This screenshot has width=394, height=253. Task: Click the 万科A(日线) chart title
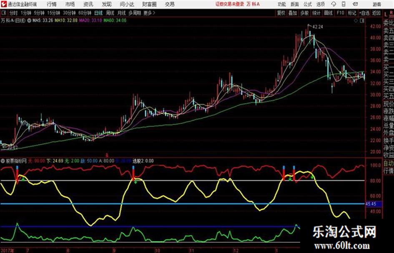[x=13, y=20]
